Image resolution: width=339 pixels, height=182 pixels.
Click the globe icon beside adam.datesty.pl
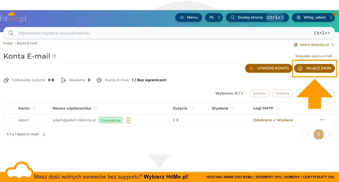click(x=296, y=45)
